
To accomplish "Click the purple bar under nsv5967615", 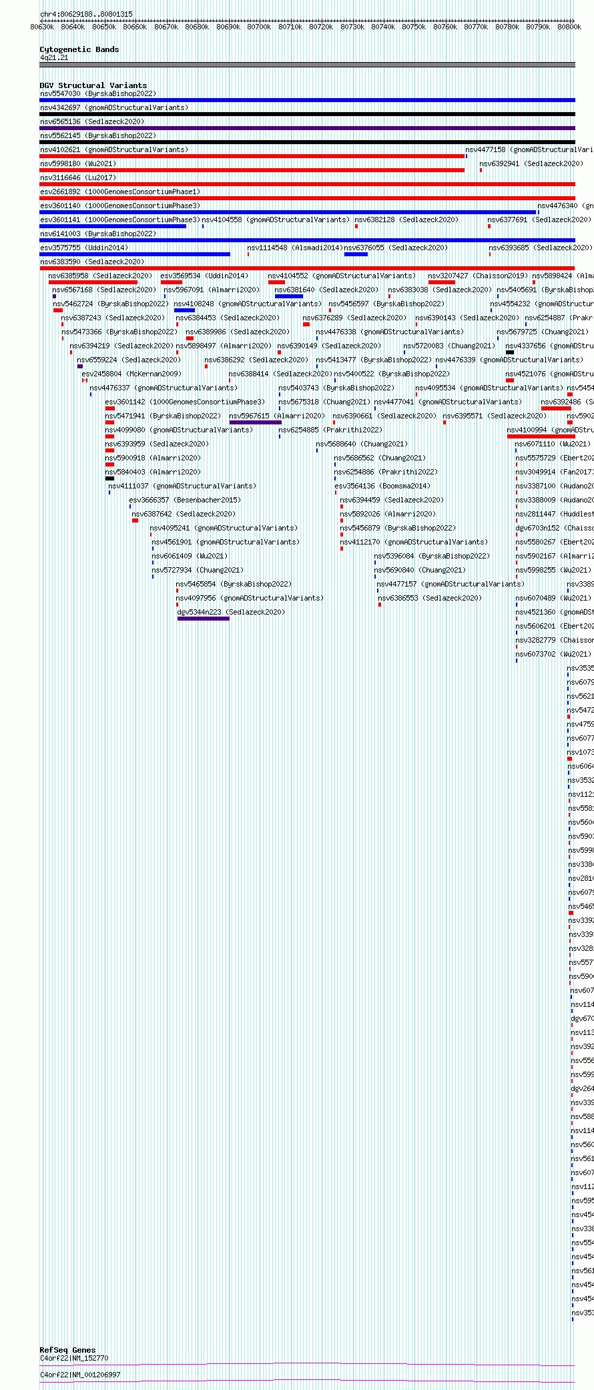I will coord(255,422).
